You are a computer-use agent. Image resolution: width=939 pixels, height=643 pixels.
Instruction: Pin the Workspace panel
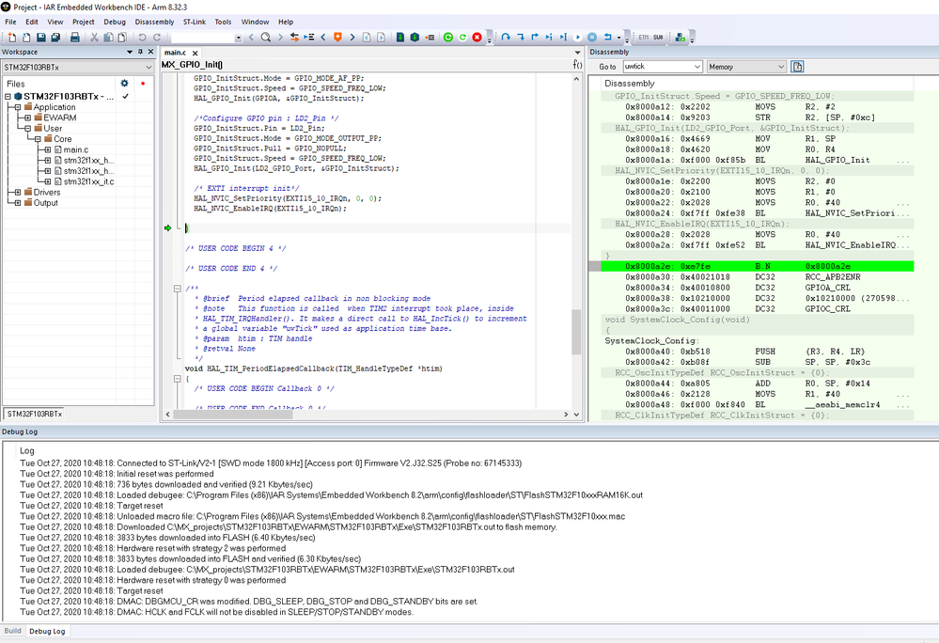tap(141, 52)
